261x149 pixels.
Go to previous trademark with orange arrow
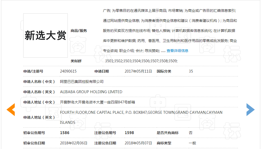point(11,109)
